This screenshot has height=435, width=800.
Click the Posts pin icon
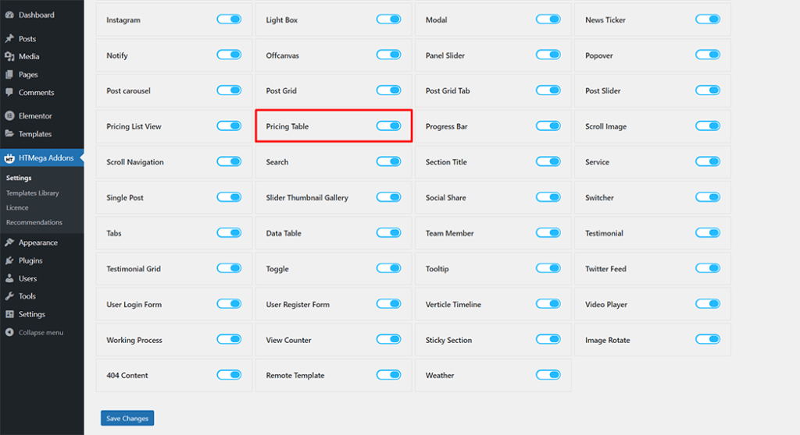coord(9,38)
